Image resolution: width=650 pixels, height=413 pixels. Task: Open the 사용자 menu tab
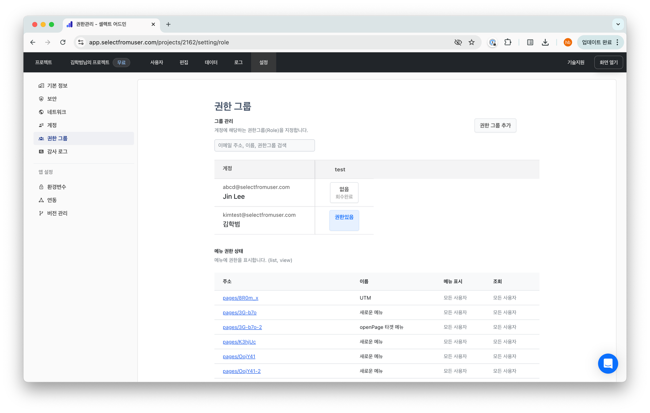click(x=157, y=62)
